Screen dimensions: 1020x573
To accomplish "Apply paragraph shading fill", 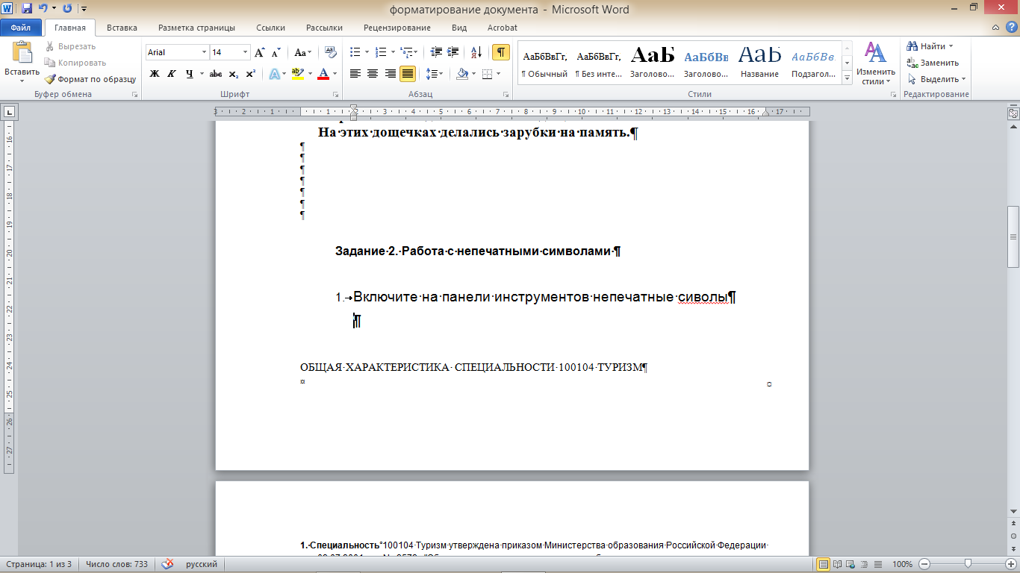I will coord(462,74).
